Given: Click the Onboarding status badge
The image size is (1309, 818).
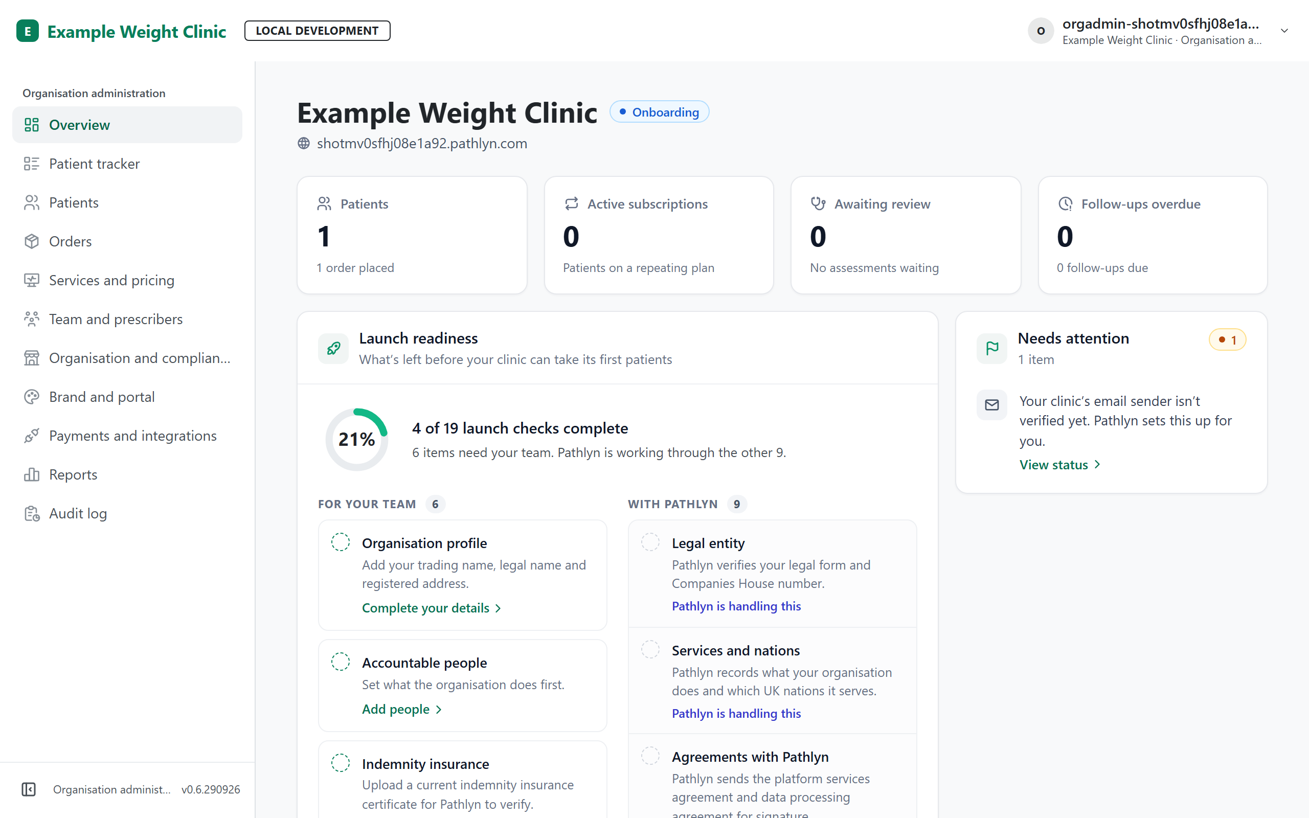Looking at the screenshot, I should pos(659,112).
